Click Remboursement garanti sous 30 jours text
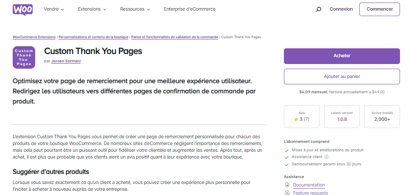411x195 pixels. point(326,164)
